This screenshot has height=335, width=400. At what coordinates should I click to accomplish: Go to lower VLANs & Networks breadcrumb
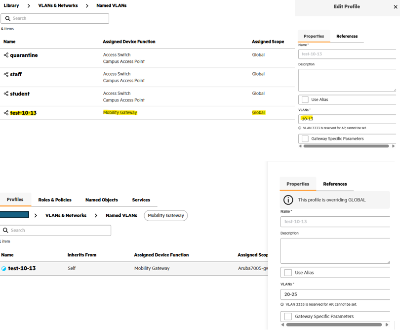(66, 215)
